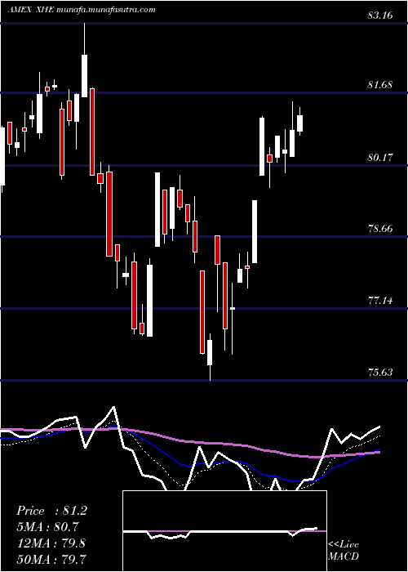Click the AMEX XHE munafa.munafasutra.com title text

[x=82, y=10]
